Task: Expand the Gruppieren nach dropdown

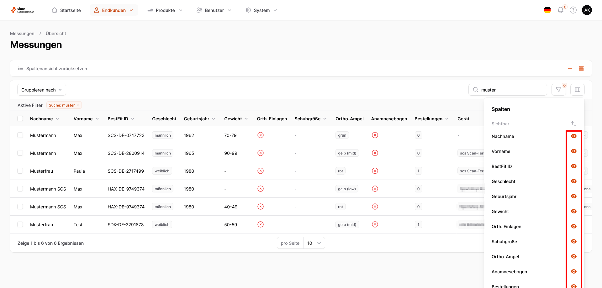Action: pyautogui.click(x=42, y=90)
